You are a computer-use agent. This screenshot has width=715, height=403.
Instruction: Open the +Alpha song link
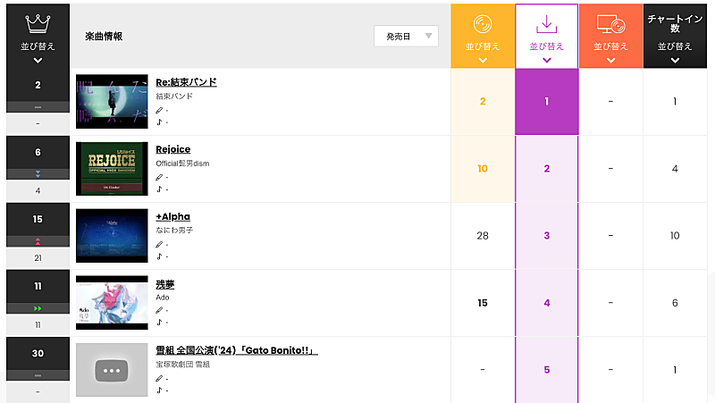pos(172,216)
